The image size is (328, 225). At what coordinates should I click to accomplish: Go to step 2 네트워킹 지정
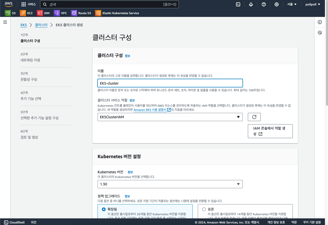30,60
